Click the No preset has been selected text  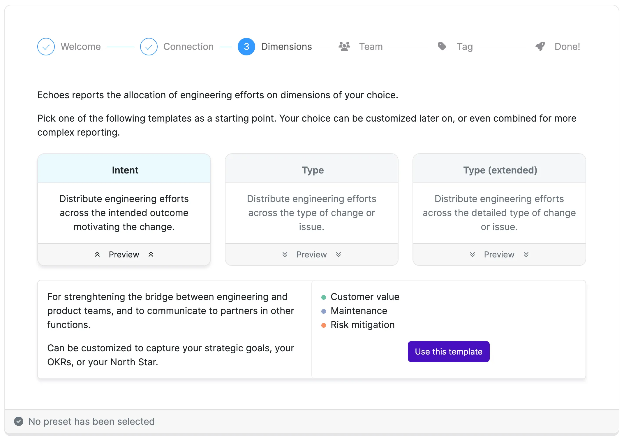coord(91,422)
